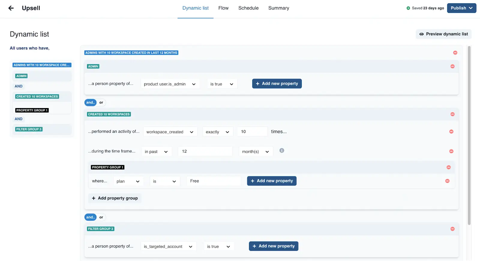Click the vertical scrollbar of the filter panel
Screen dimensions: 480x261
469,135
